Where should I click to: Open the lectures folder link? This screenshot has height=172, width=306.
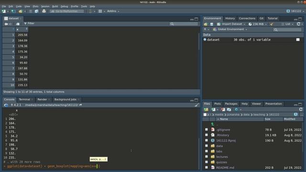tap(222, 157)
